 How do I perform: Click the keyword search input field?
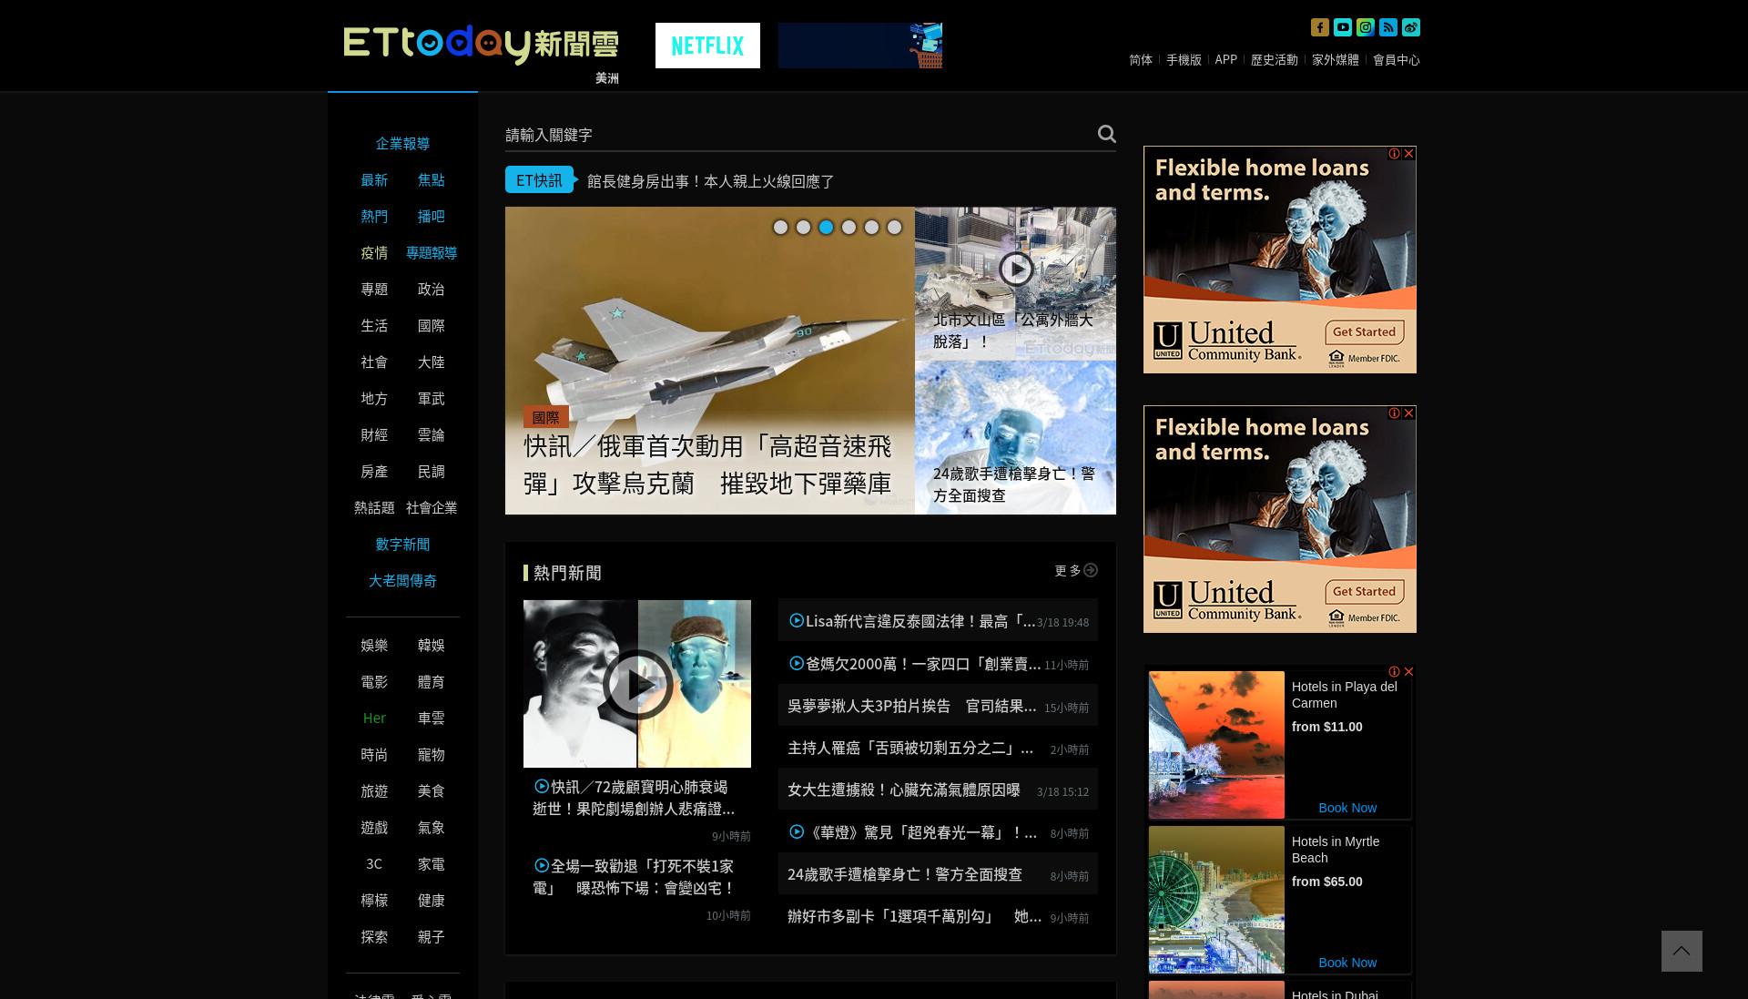798,135
